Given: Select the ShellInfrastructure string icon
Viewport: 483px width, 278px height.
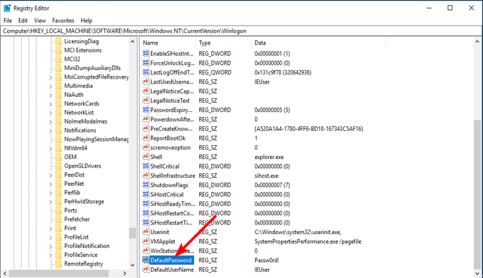Looking at the screenshot, I should [146, 176].
